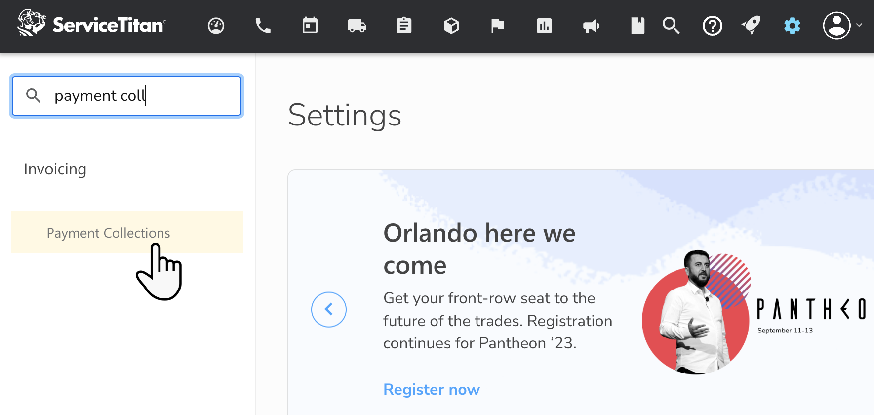Click the magnifier icon in settings search
Screen dimensions: 874x415
click(x=33, y=95)
